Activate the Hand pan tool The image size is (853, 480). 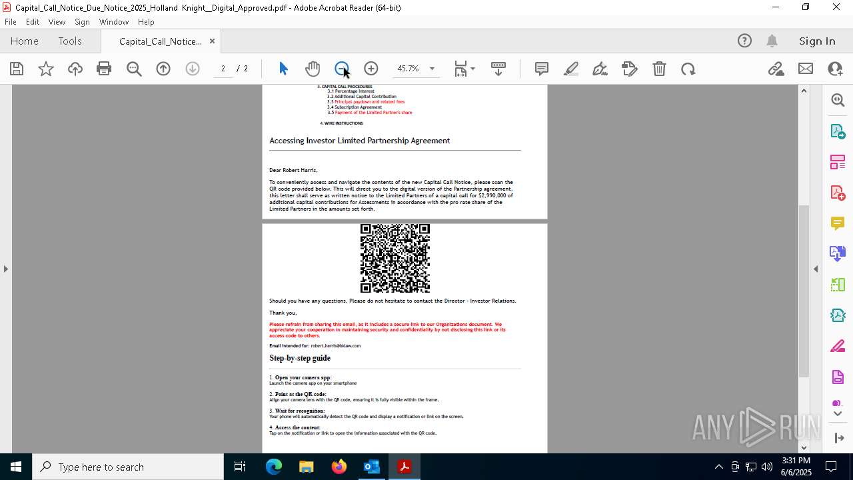[x=313, y=69]
